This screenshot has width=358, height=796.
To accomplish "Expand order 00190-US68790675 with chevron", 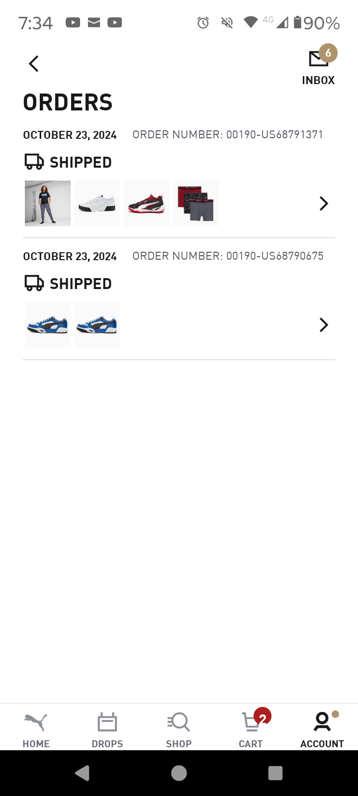I will pos(324,325).
